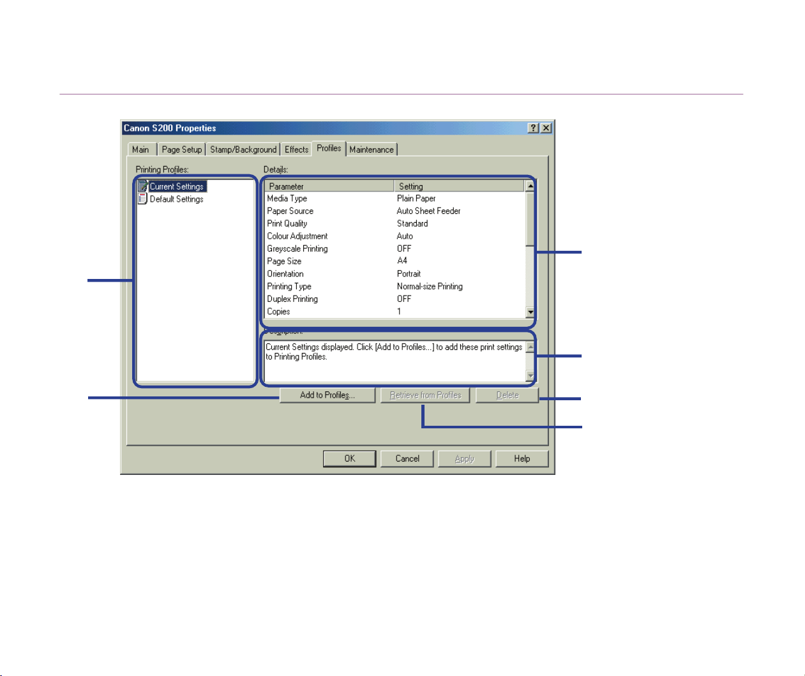The width and height of the screenshot is (805, 676).
Task: Click the Parameter column header
Action: (x=329, y=186)
